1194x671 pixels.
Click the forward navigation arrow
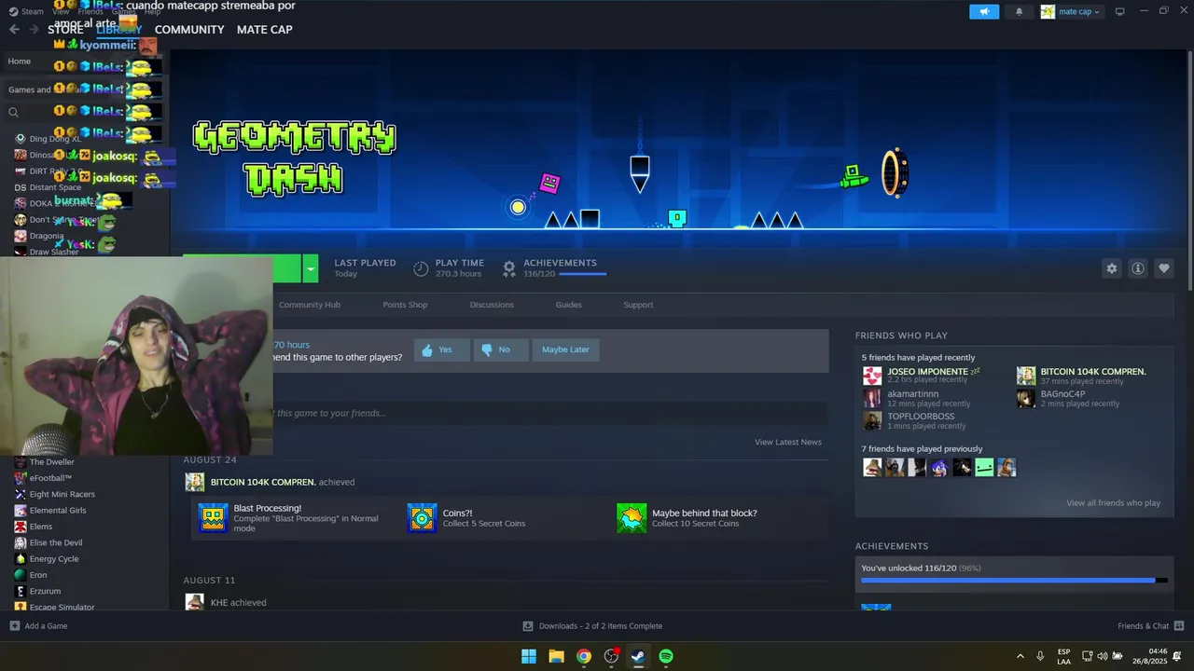pyautogui.click(x=34, y=29)
